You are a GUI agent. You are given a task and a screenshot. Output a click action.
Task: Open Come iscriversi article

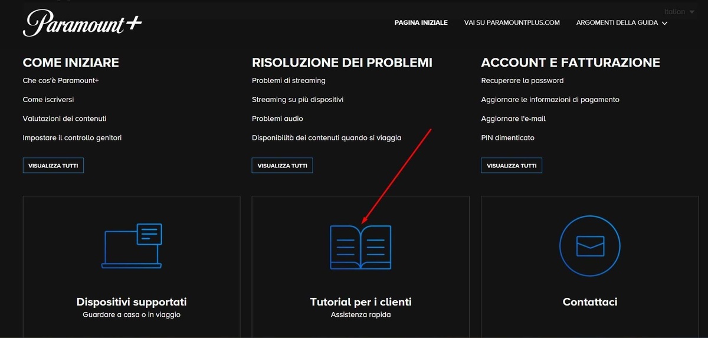point(48,100)
